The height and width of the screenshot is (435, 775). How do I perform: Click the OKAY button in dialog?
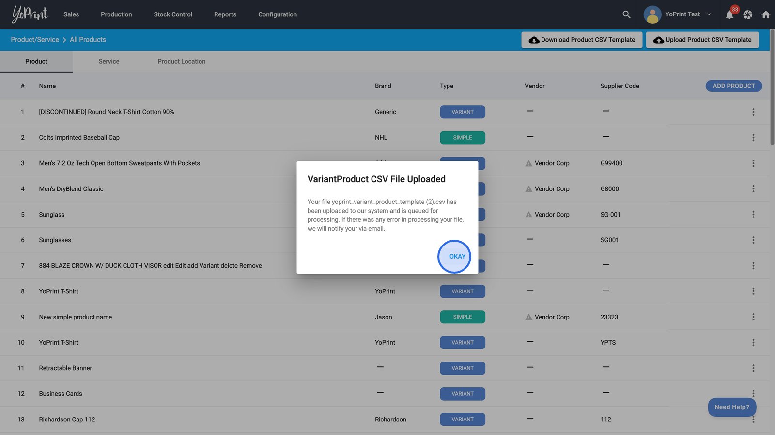click(457, 256)
